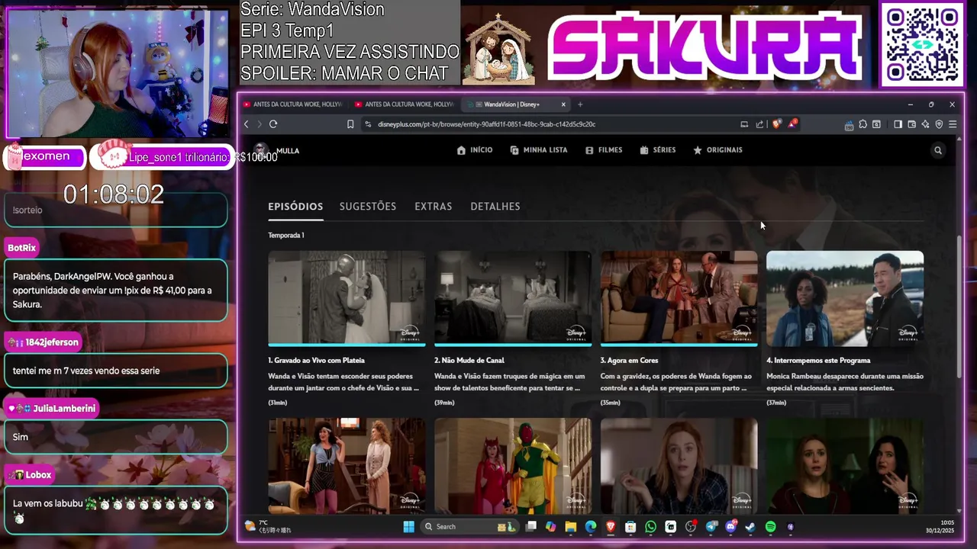Open the weather widget showing 7°C

point(267,526)
